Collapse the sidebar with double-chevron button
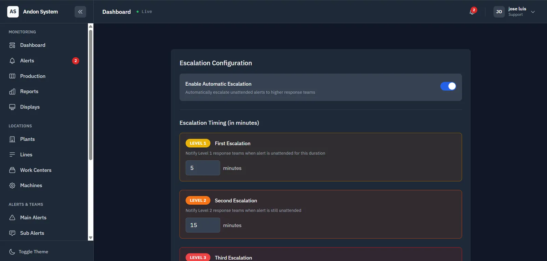Image resolution: width=547 pixels, height=261 pixels. tap(80, 12)
